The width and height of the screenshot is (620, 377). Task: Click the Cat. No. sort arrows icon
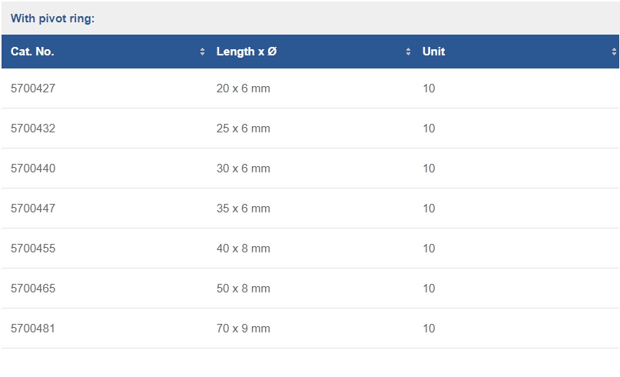point(202,52)
